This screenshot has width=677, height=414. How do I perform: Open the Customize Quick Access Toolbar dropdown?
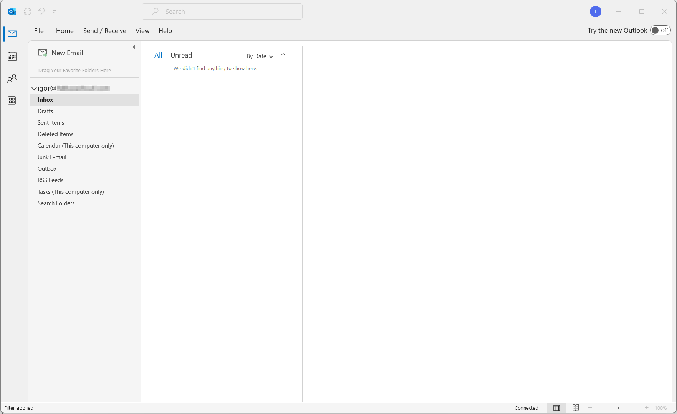(54, 12)
